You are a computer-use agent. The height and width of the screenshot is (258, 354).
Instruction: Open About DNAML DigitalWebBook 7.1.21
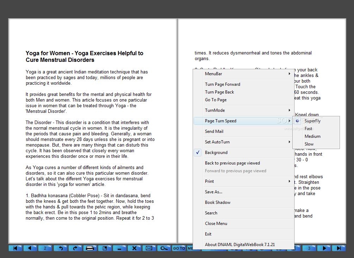pos(244,245)
